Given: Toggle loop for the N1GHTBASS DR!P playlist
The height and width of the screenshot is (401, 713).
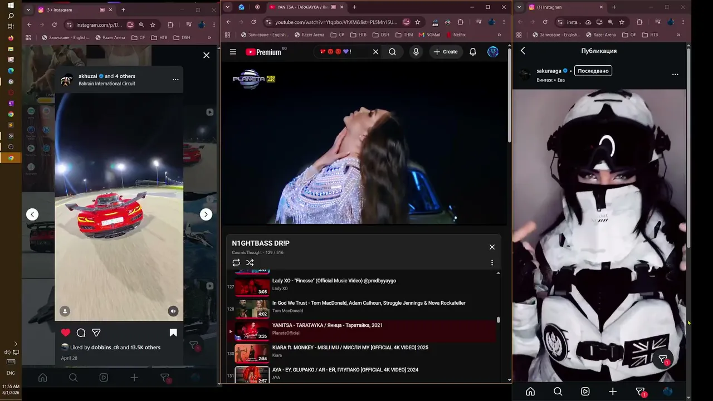Looking at the screenshot, I should [236, 262].
